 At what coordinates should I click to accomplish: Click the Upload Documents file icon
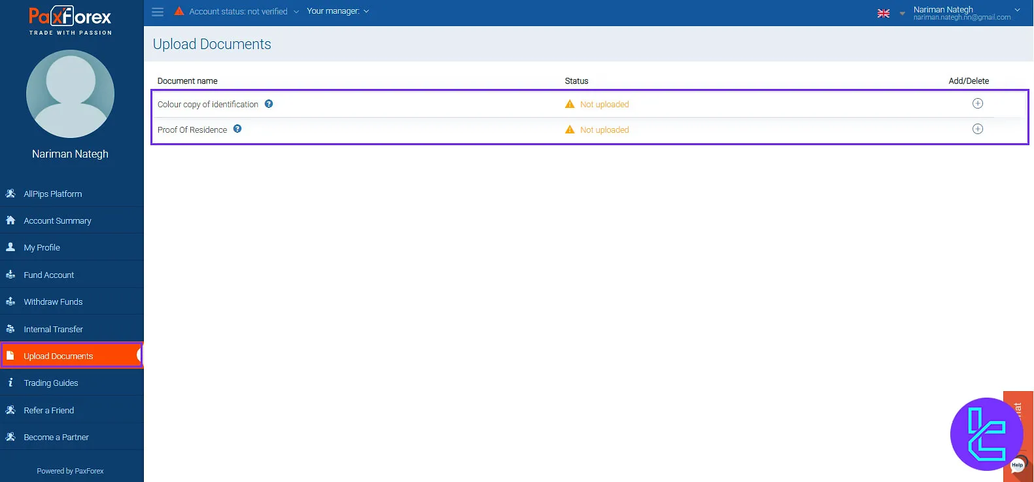coord(10,356)
